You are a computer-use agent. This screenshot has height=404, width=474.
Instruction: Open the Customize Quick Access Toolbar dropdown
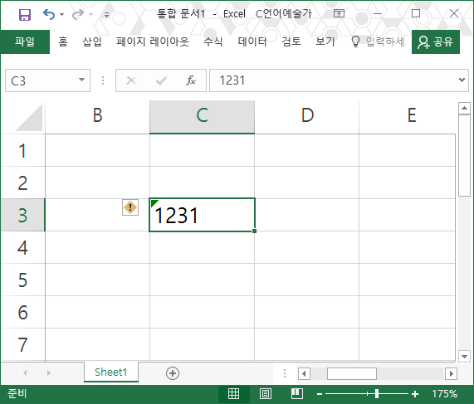point(106,14)
